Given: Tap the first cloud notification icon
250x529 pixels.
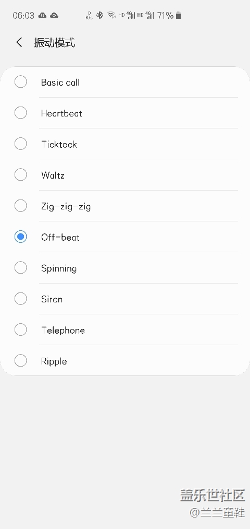Looking at the screenshot, I should pyautogui.click(x=42, y=15).
